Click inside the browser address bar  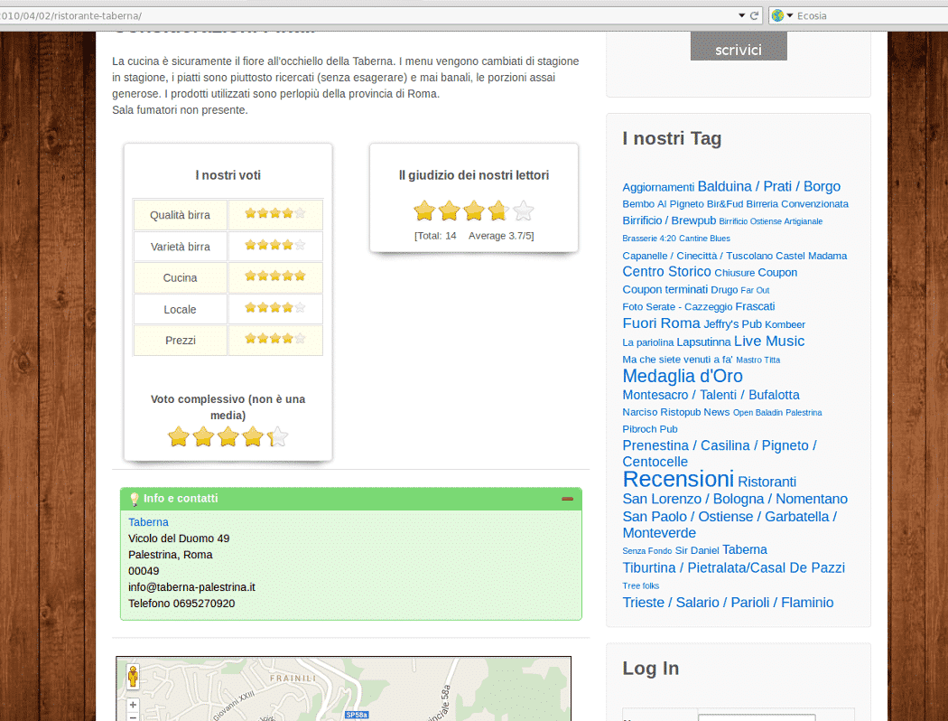coord(361,15)
